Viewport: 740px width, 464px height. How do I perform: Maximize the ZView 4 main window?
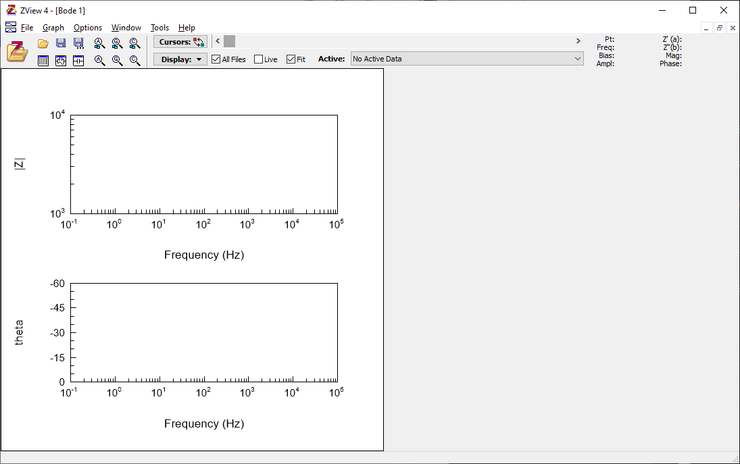coord(693,10)
